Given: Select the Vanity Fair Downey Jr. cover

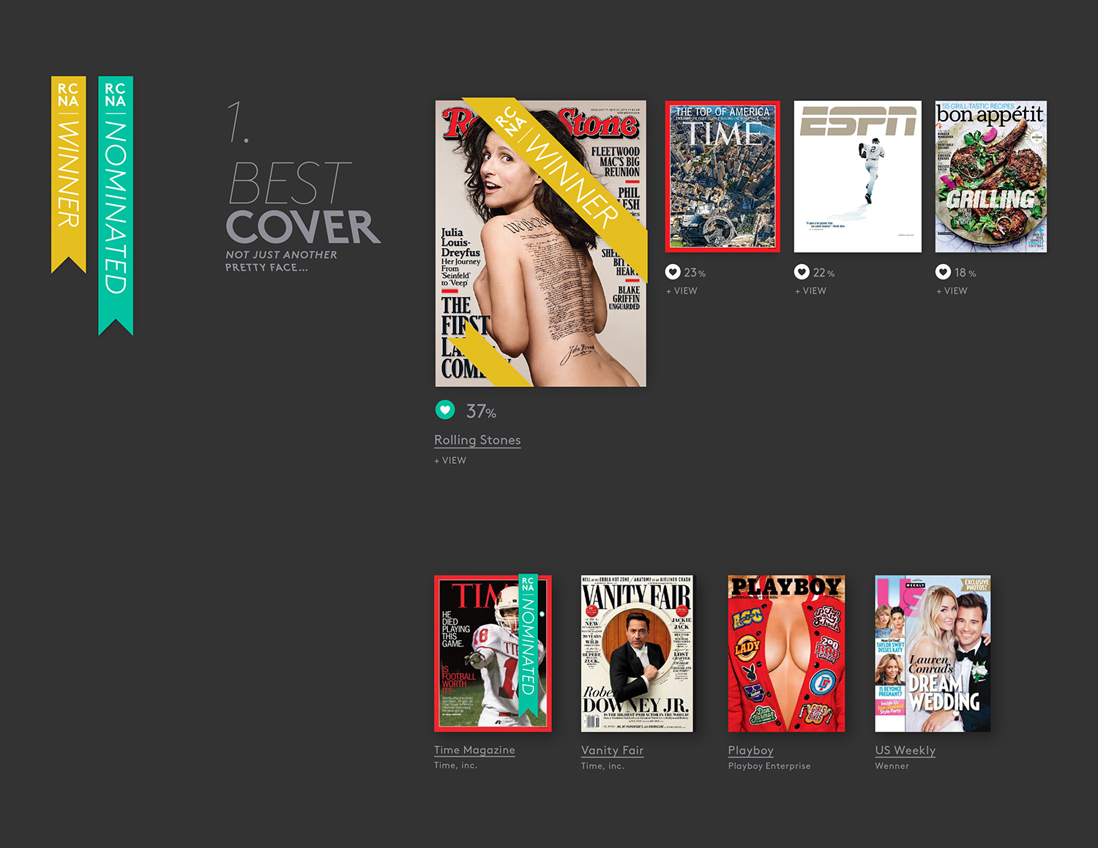Looking at the screenshot, I should (637, 653).
